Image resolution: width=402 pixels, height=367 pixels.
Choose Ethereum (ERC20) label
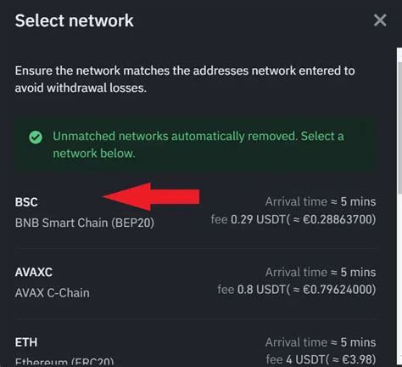click(64, 362)
